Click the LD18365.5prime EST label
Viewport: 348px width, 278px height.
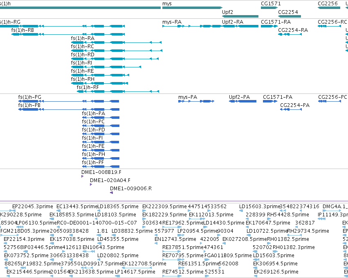click(x=118, y=207)
